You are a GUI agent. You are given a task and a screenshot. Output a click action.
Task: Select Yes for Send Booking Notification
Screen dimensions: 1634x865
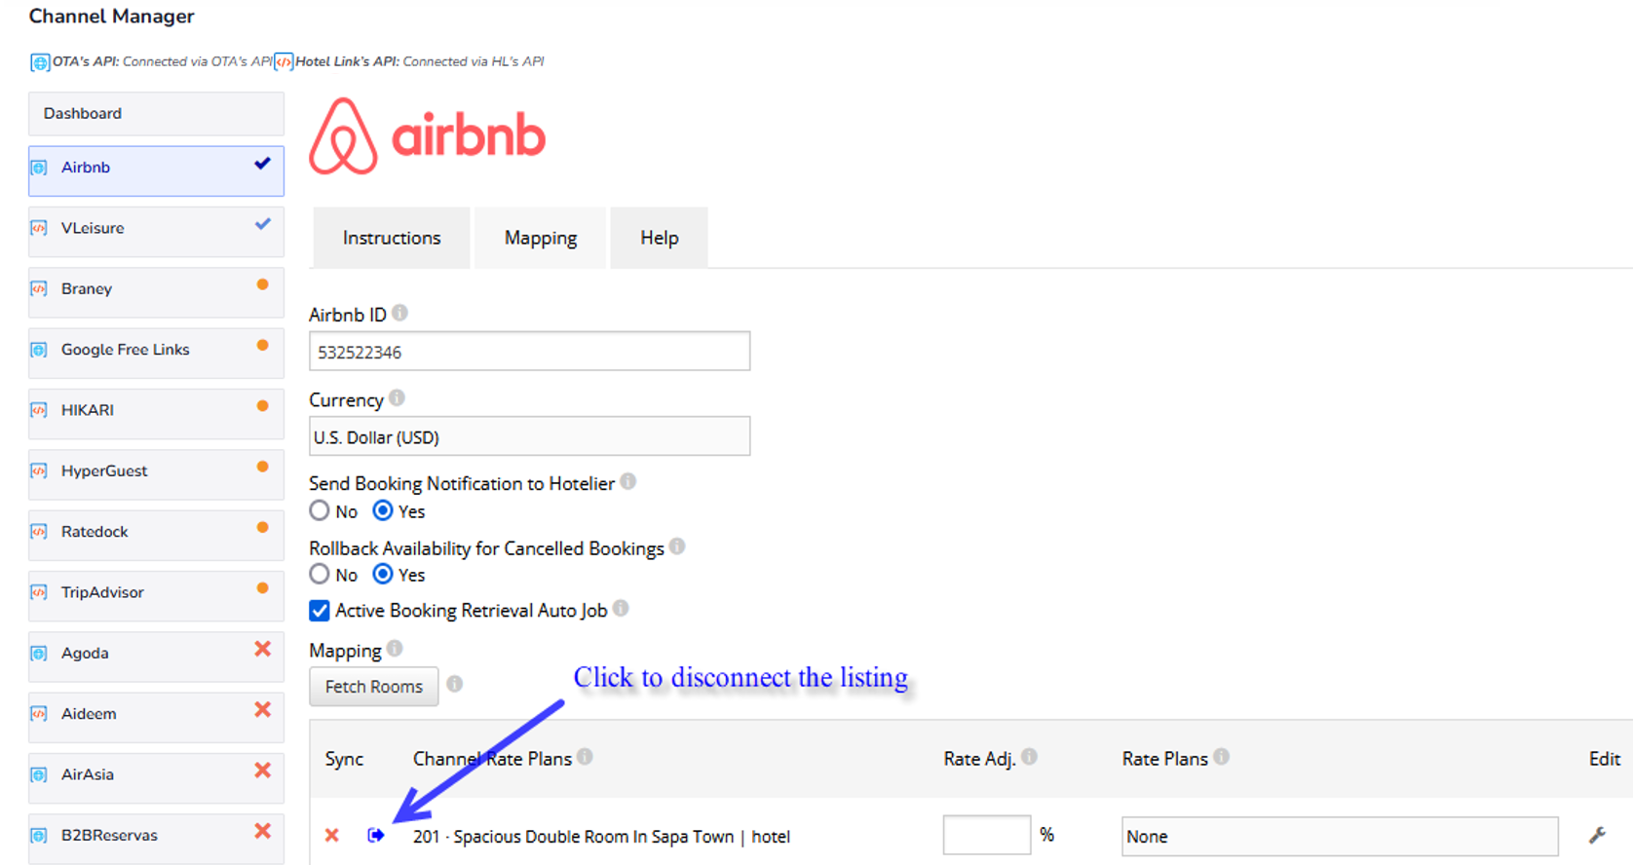coord(383,510)
